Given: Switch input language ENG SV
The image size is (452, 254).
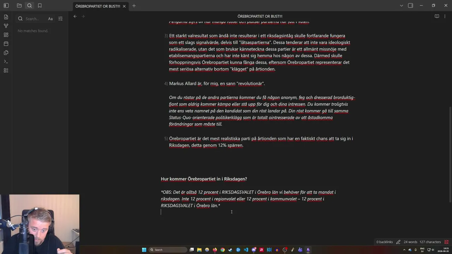Looking at the screenshot, I should click(x=422, y=250).
